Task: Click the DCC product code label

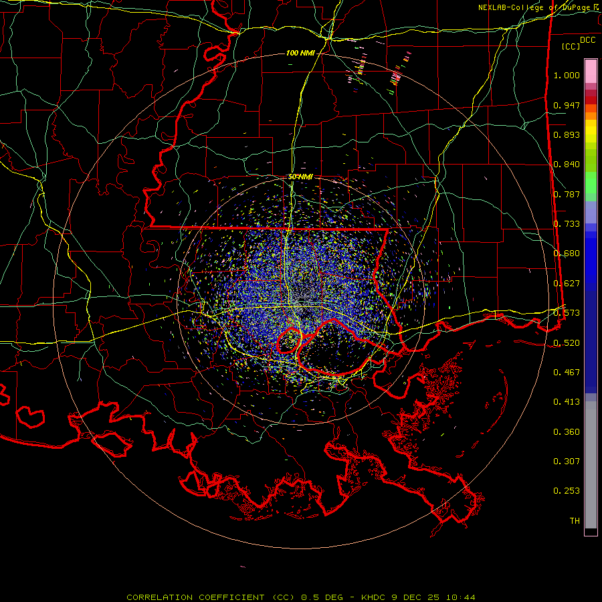Action: pyautogui.click(x=587, y=40)
